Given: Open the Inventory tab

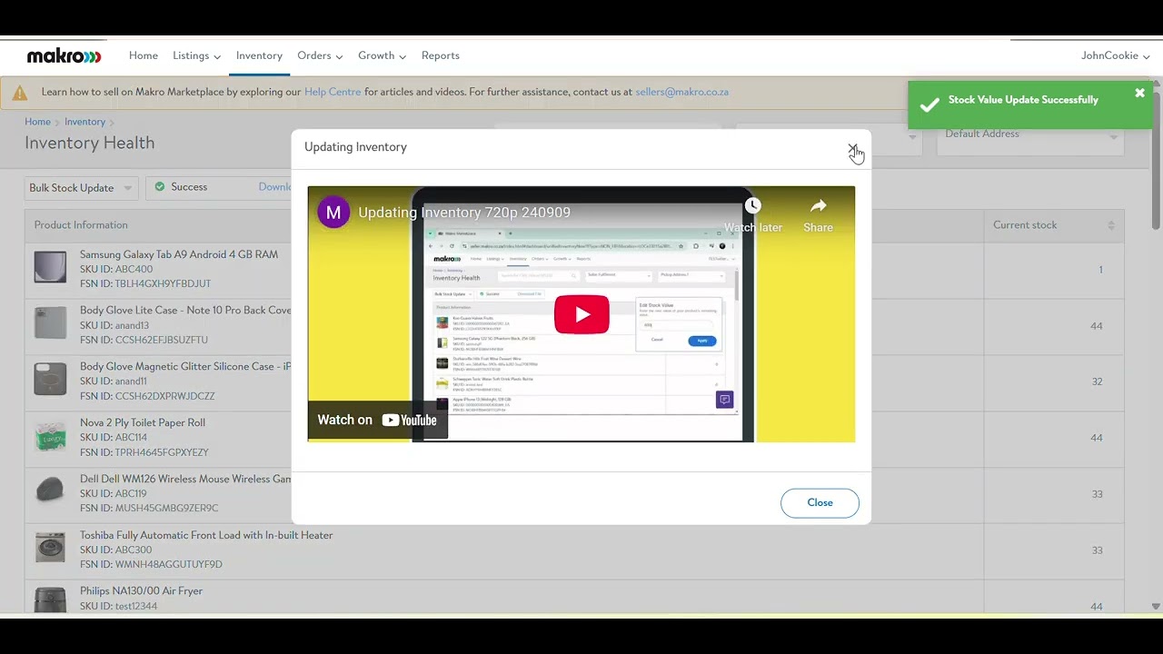Looking at the screenshot, I should pos(259,55).
